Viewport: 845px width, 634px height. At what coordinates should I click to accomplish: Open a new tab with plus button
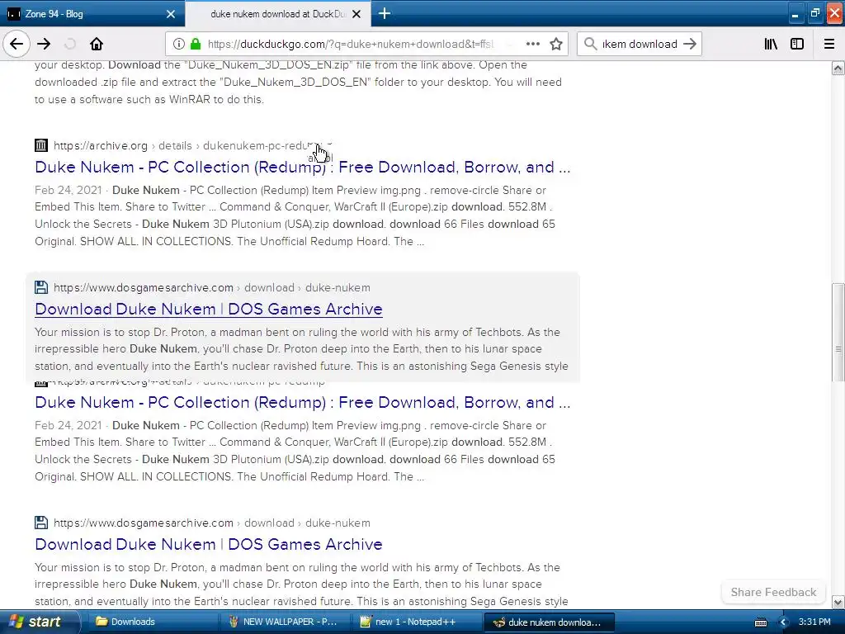385,13
